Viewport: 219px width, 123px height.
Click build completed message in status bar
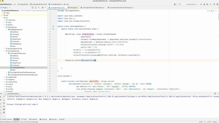click(19, 122)
